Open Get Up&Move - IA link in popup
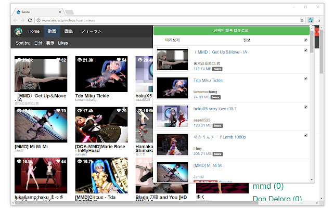Image resolution: width=333 pixels, height=208 pixels. (x=221, y=52)
